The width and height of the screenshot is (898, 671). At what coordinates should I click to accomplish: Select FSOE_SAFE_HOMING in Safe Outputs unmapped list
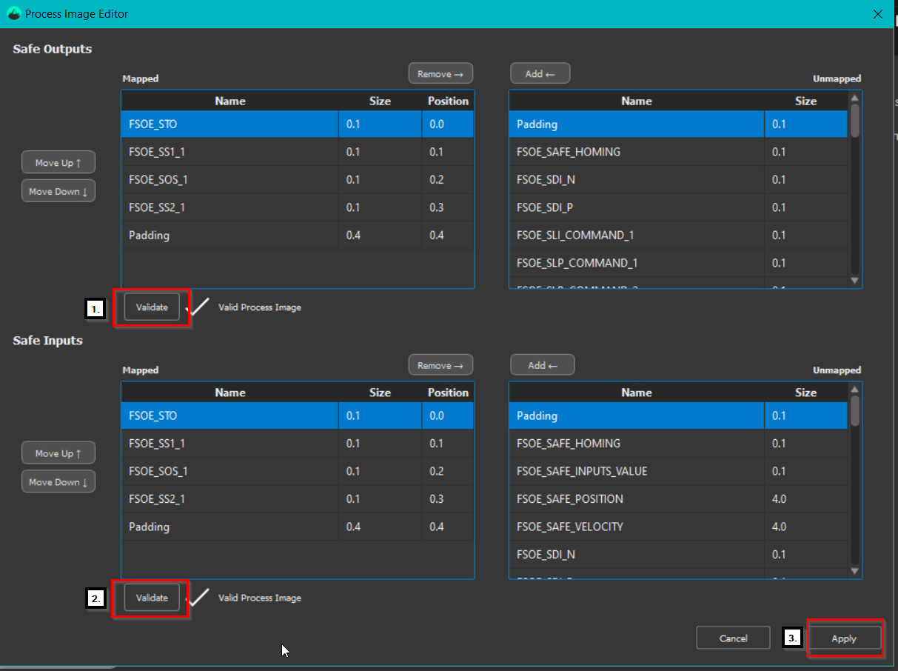[x=637, y=152]
